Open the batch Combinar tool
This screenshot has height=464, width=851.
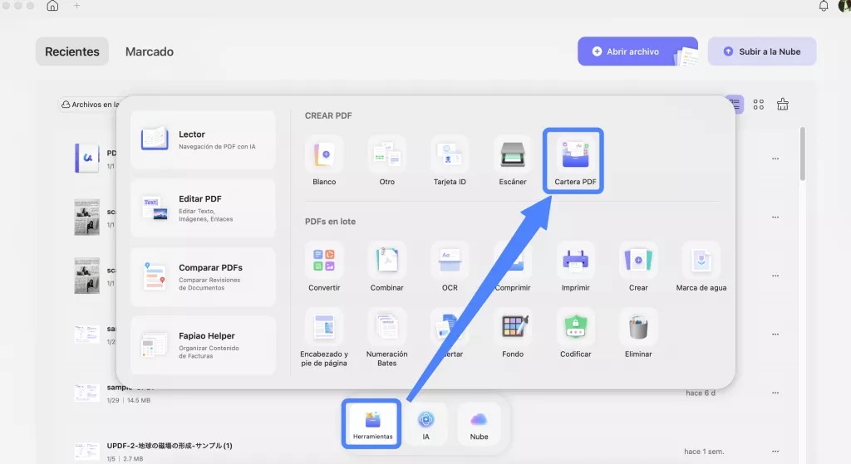[387, 267]
